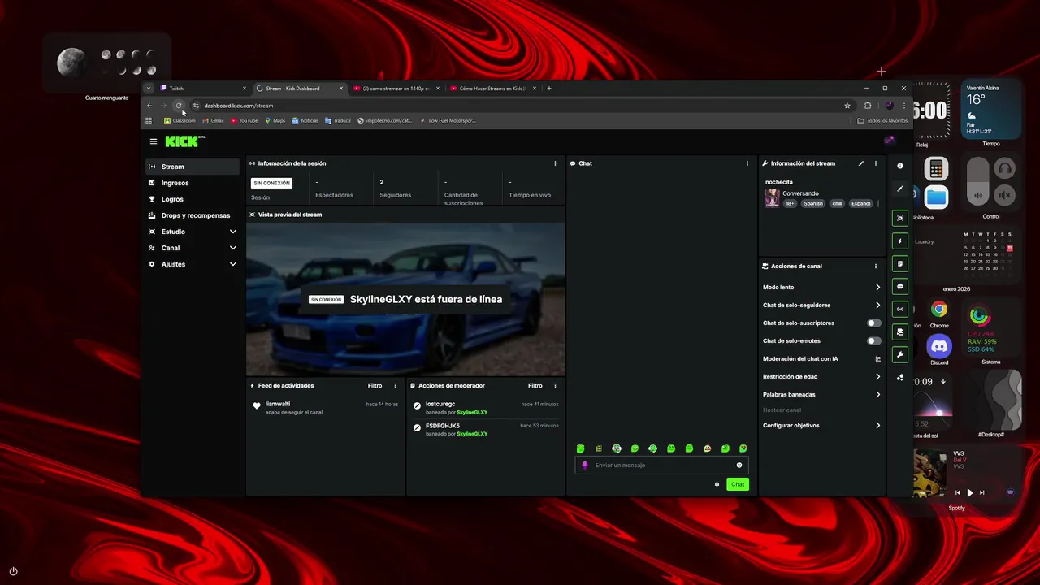
Task: Edit stream info with pencil icon in panel header
Action: [861, 163]
